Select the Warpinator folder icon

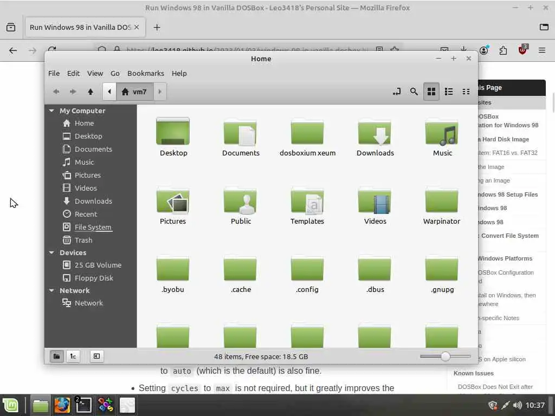pyautogui.click(x=442, y=200)
